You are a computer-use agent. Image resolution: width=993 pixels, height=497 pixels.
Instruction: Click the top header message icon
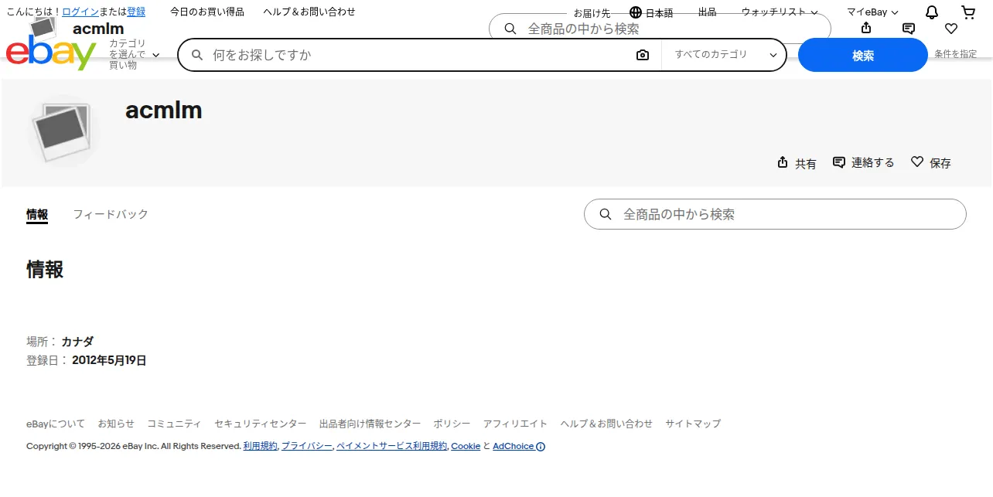click(x=909, y=29)
